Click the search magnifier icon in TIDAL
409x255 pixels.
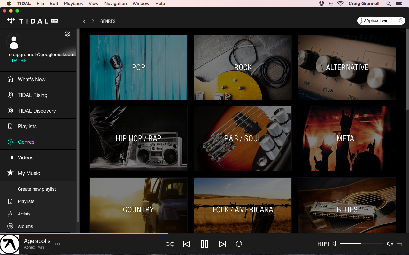[362, 21]
